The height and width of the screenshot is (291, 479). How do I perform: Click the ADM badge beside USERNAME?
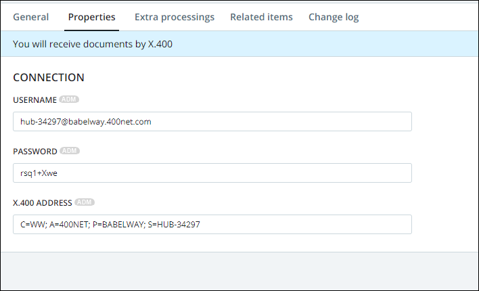[x=69, y=99]
